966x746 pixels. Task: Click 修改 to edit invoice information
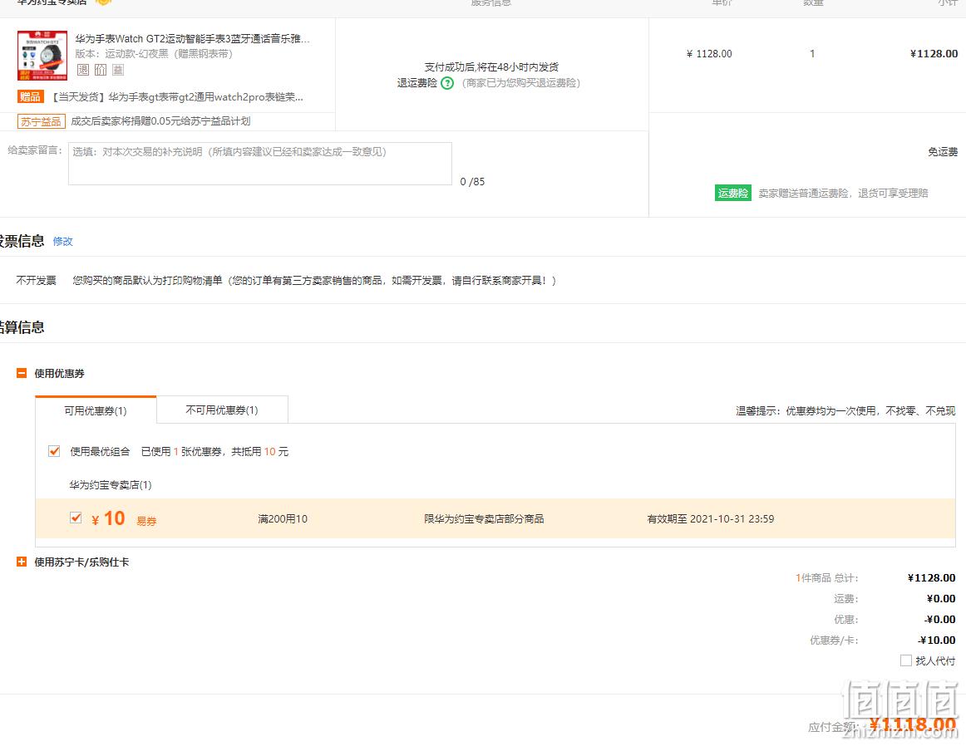[63, 241]
